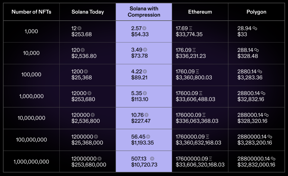The width and height of the screenshot is (288, 176).
Task: Click the Solana symbol next to 2.57
Action: pos(144,28)
